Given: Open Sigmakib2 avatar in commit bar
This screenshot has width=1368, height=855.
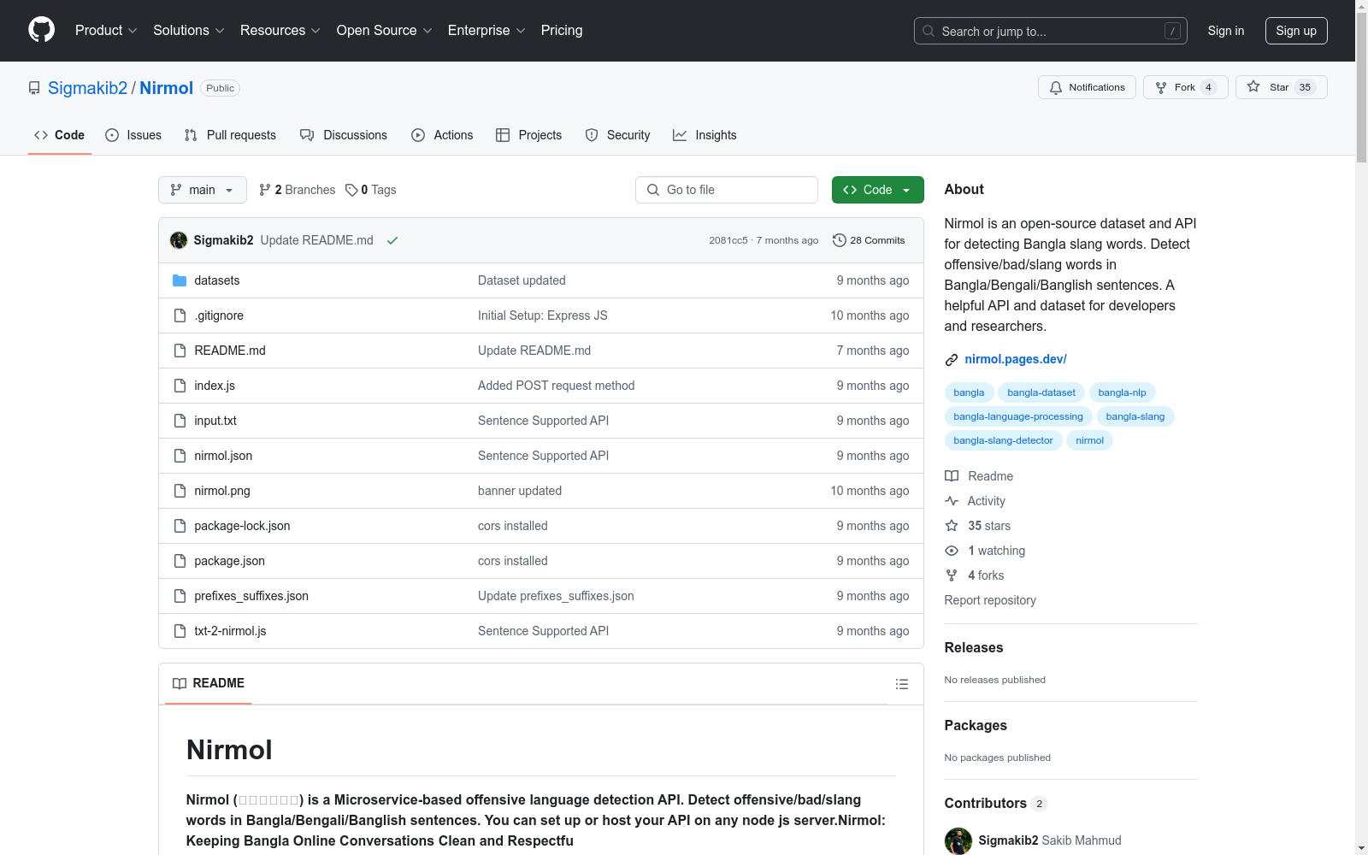Looking at the screenshot, I should 179,240.
